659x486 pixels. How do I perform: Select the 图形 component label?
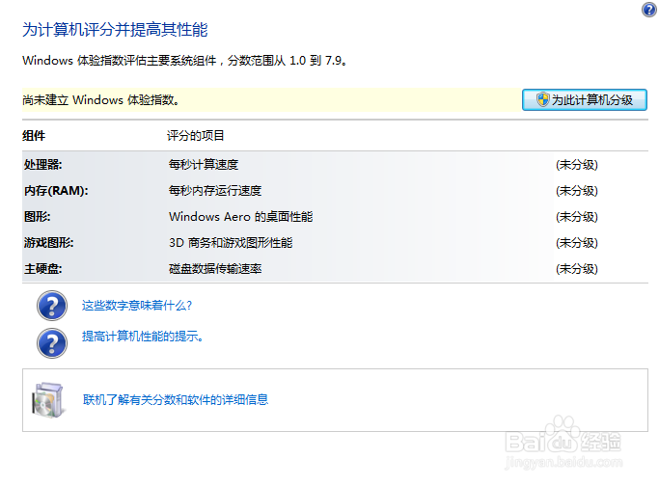(x=37, y=217)
